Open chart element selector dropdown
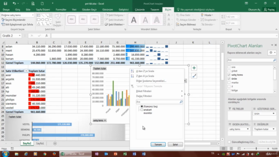The width and height of the screenshot is (279, 157). coord(33,15)
